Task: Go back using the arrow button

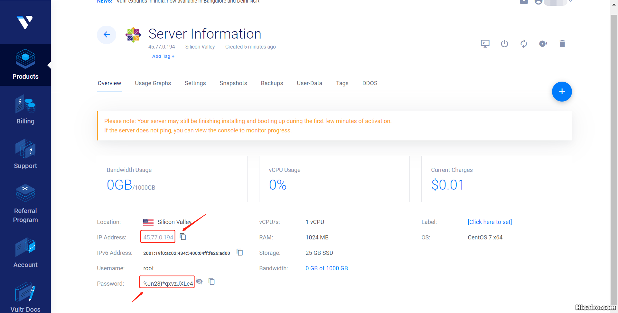Action: pos(107,35)
